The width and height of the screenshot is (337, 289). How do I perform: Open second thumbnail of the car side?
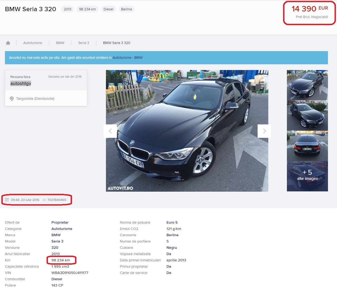click(307, 115)
